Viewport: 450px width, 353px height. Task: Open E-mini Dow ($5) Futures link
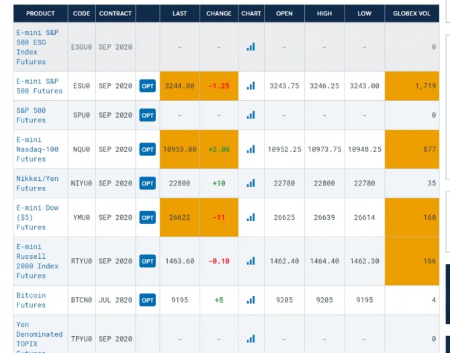pos(38,217)
